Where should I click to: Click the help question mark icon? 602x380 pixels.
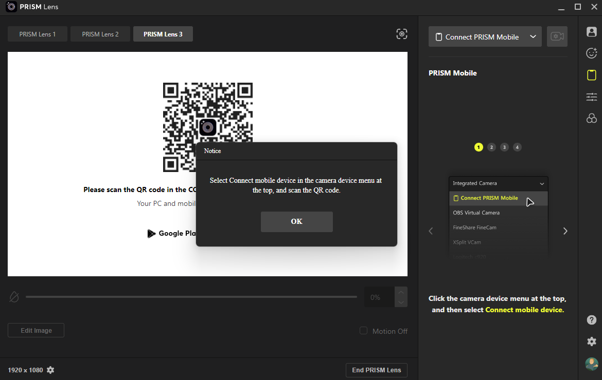pos(591,320)
